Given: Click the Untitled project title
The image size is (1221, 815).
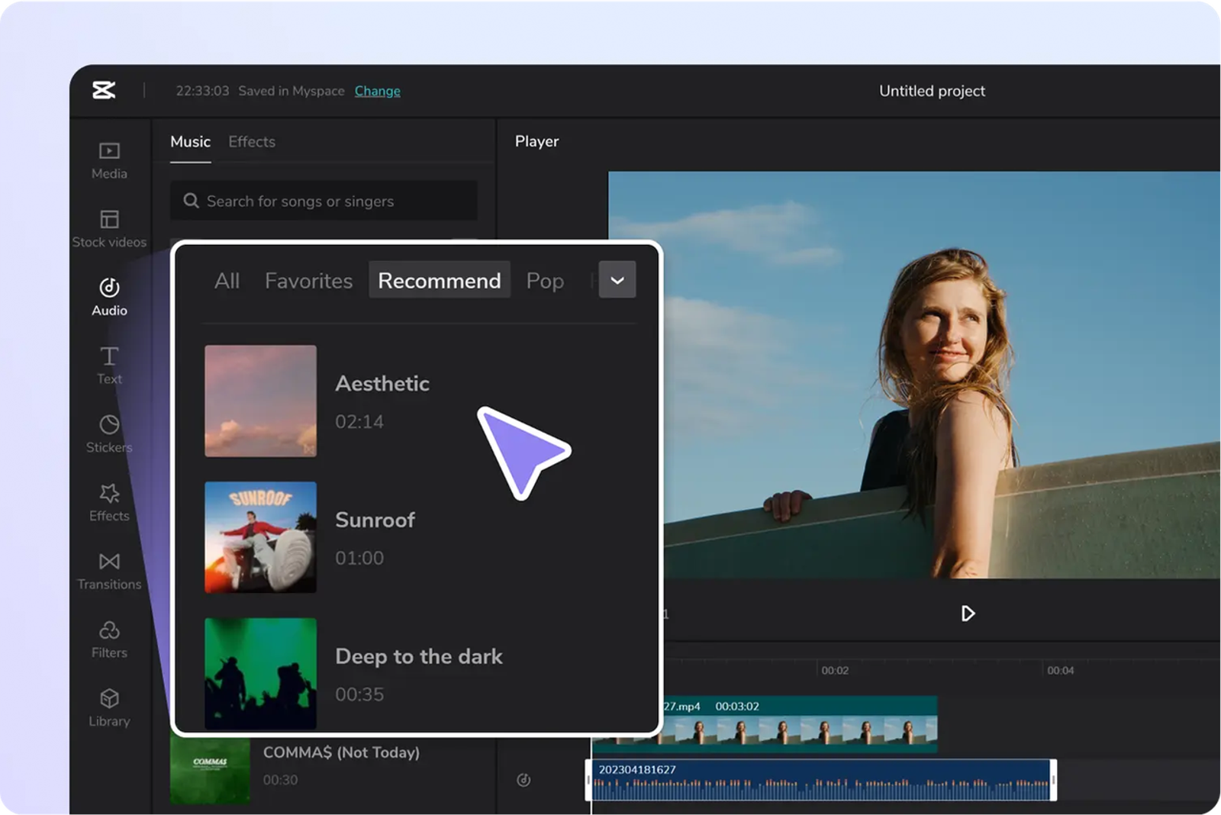Looking at the screenshot, I should [x=932, y=91].
